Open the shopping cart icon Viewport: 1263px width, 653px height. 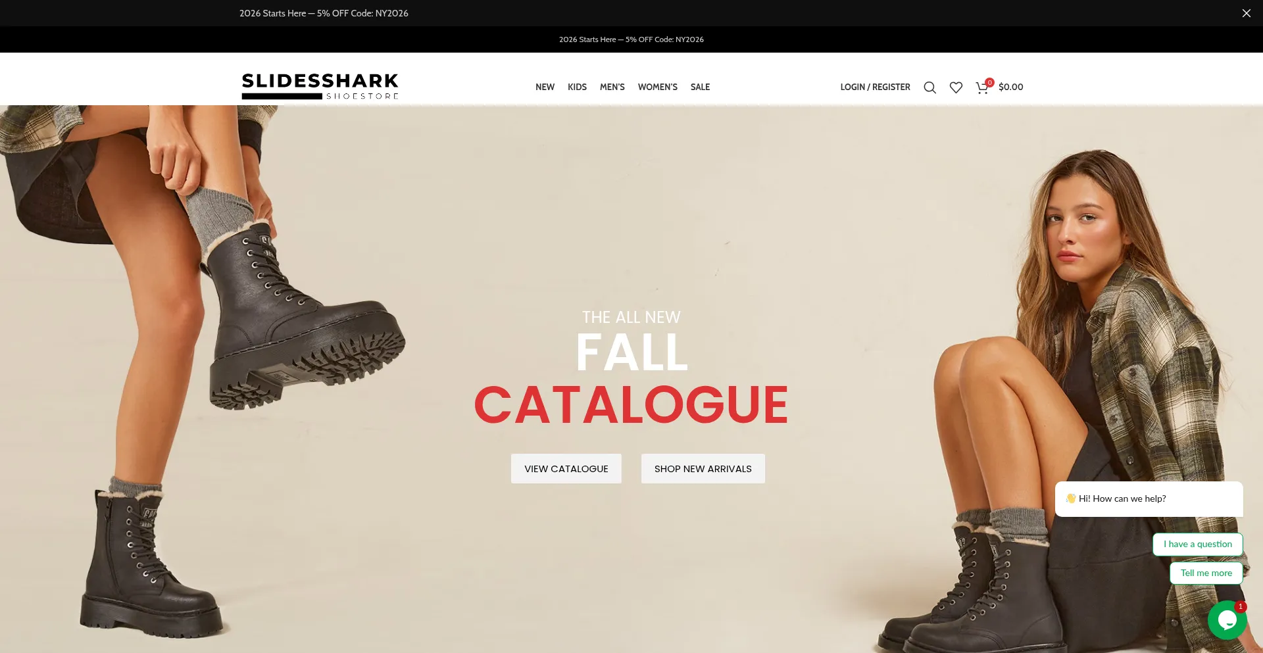pos(982,87)
